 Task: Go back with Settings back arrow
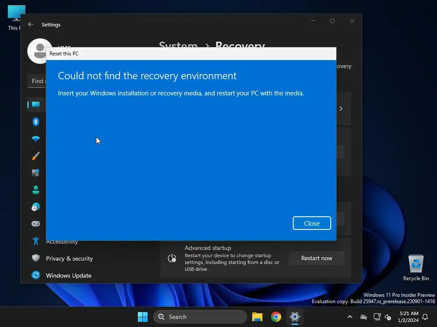point(31,24)
